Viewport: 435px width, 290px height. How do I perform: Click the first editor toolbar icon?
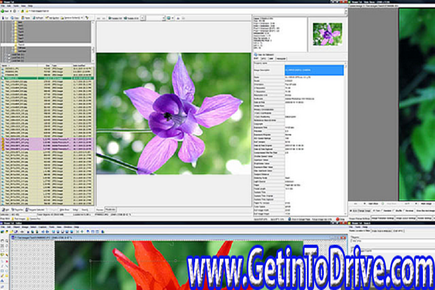2,232
